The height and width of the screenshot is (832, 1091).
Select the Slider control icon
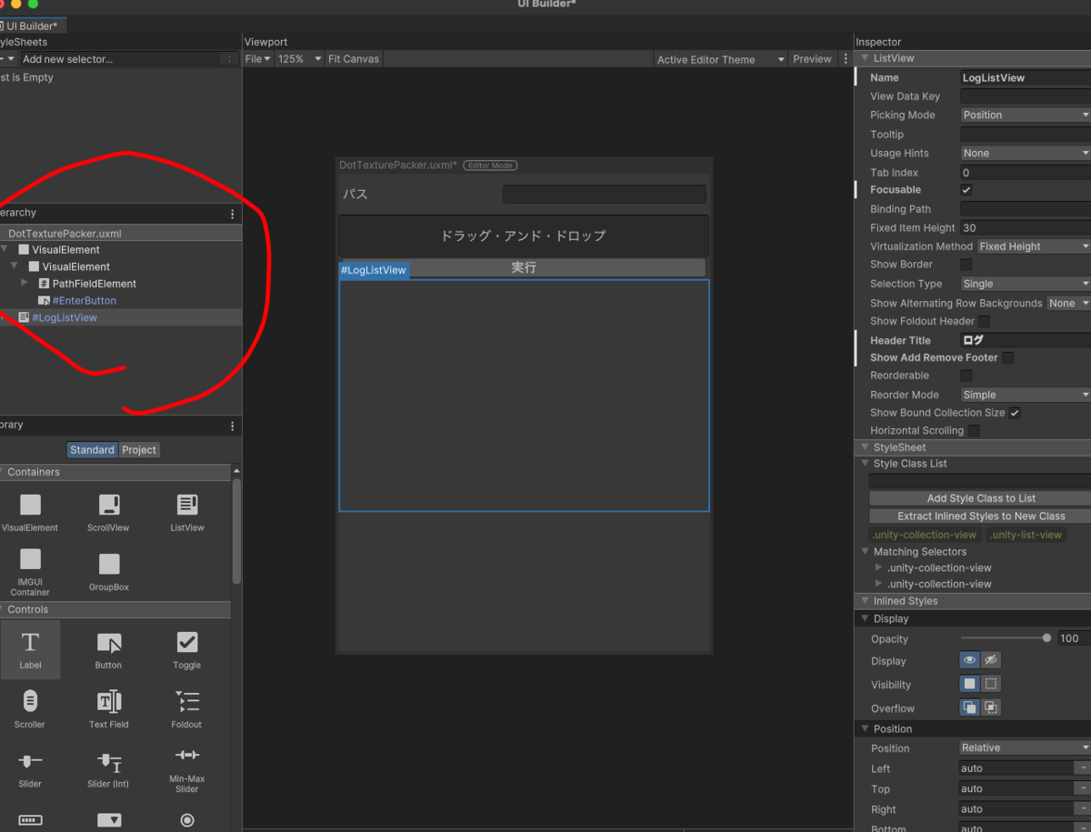(x=30, y=761)
